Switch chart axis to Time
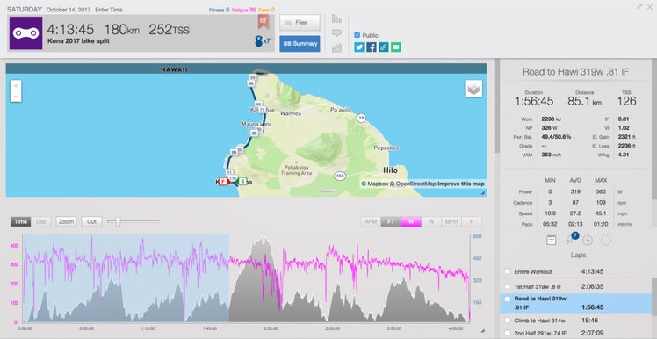This screenshot has width=657, height=339. [x=20, y=221]
